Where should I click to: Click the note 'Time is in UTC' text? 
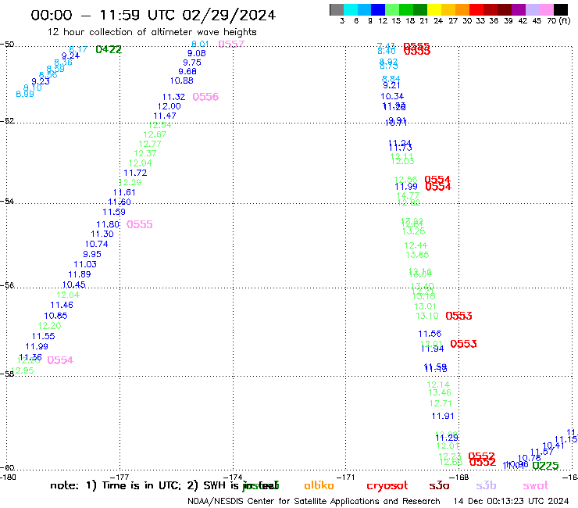141,485
